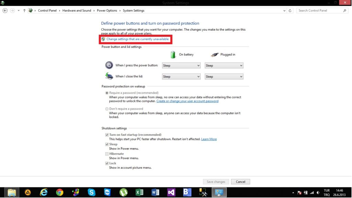Viewport: 352px width, 198px height.
Task: Toggle the fast startup checkbox
Action: (107, 135)
